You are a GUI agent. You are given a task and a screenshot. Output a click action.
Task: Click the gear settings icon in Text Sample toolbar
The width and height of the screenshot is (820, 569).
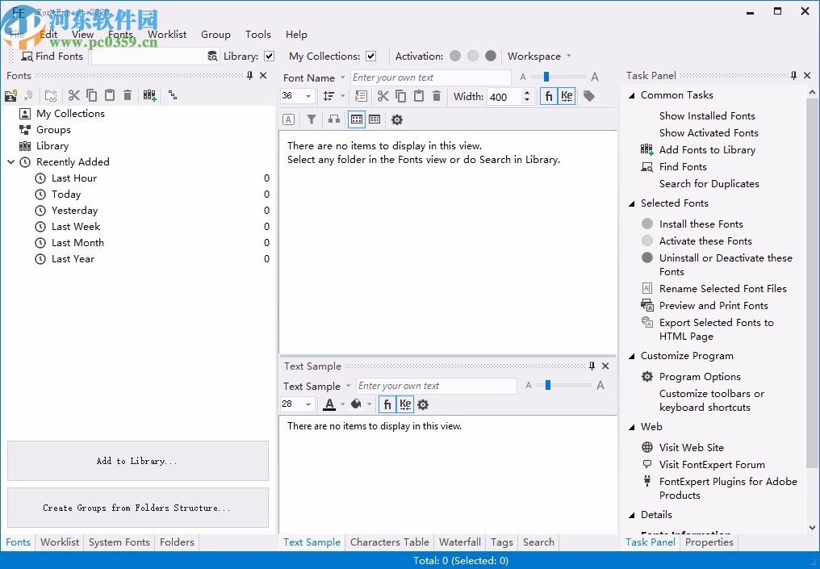pyautogui.click(x=423, y=404)
